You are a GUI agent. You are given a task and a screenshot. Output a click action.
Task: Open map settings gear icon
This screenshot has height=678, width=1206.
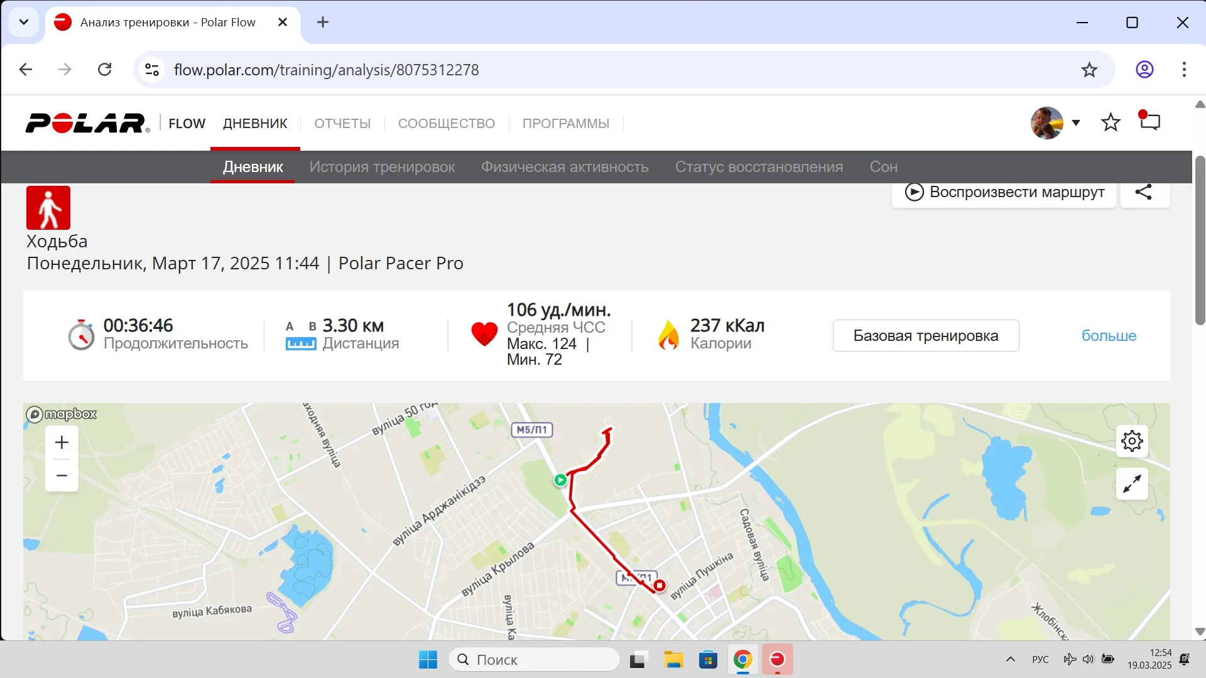pyautogui.click(x=1132, y=441)
